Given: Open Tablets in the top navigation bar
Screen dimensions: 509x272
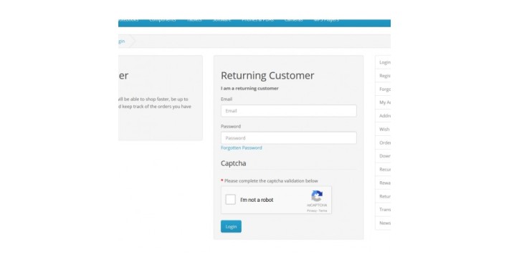Looking at the screenshot, I should coord(194,20).
